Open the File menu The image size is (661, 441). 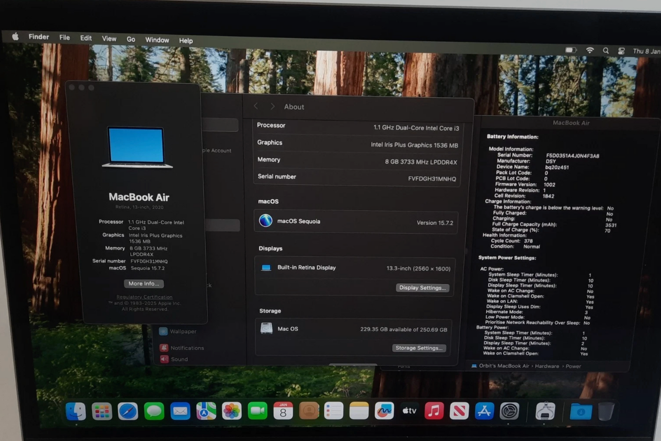(64, 37)
